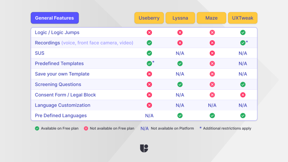Viewport: 288px width, 162px height.
Task: Open the Useberry column header
Action: tap(149, 18)
